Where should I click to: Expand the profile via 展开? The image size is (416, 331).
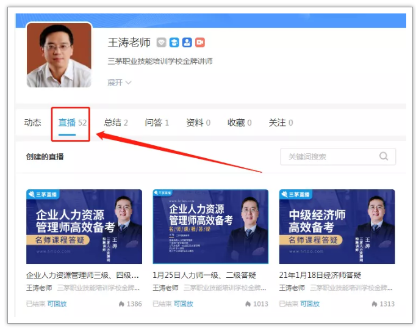point(119,82)
